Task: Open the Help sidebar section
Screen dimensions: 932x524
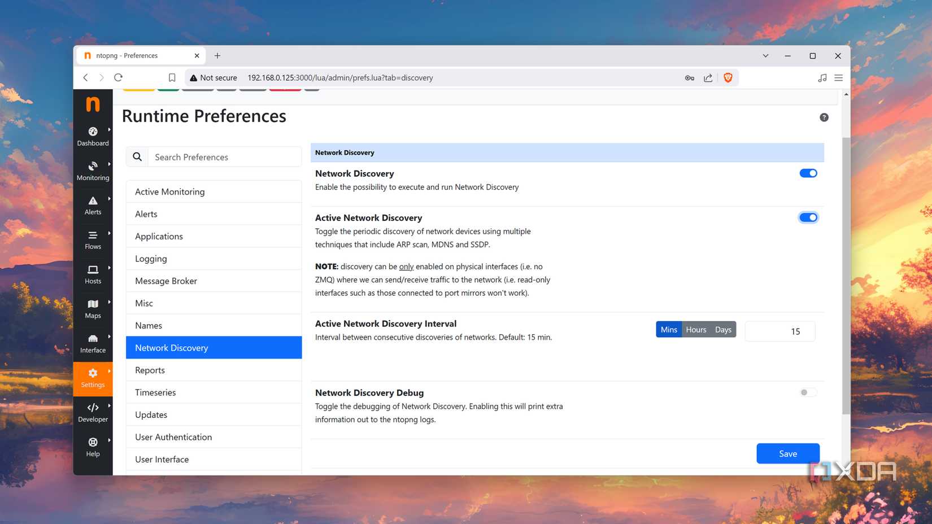Action: click(93, 447)
